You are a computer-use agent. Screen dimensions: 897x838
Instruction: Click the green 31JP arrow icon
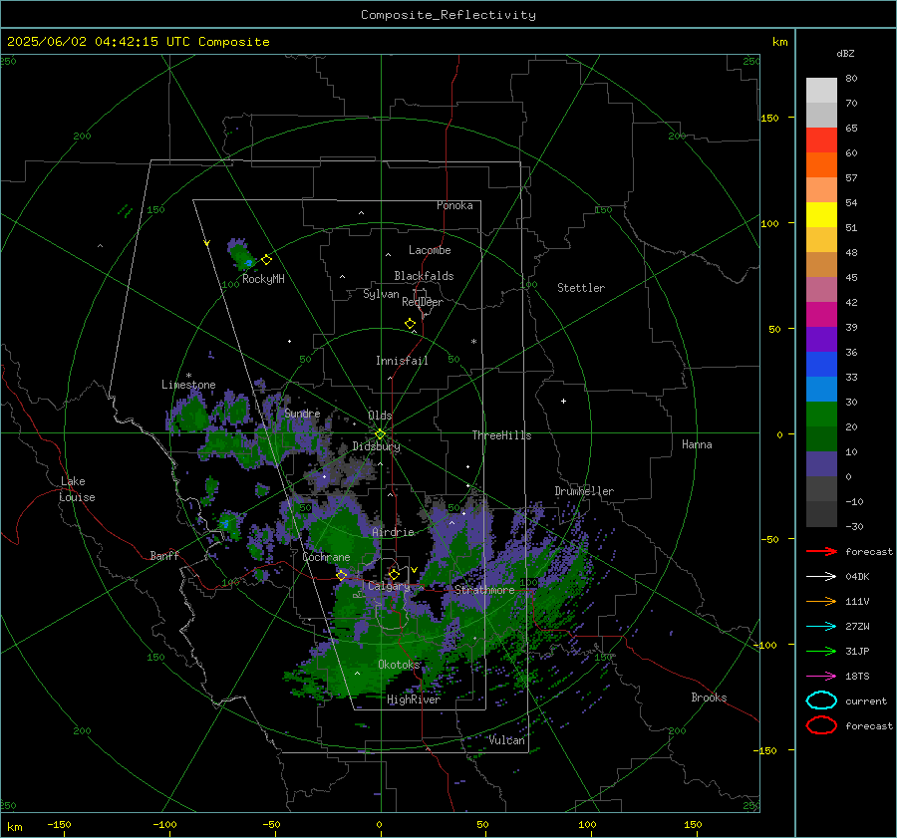821,651
